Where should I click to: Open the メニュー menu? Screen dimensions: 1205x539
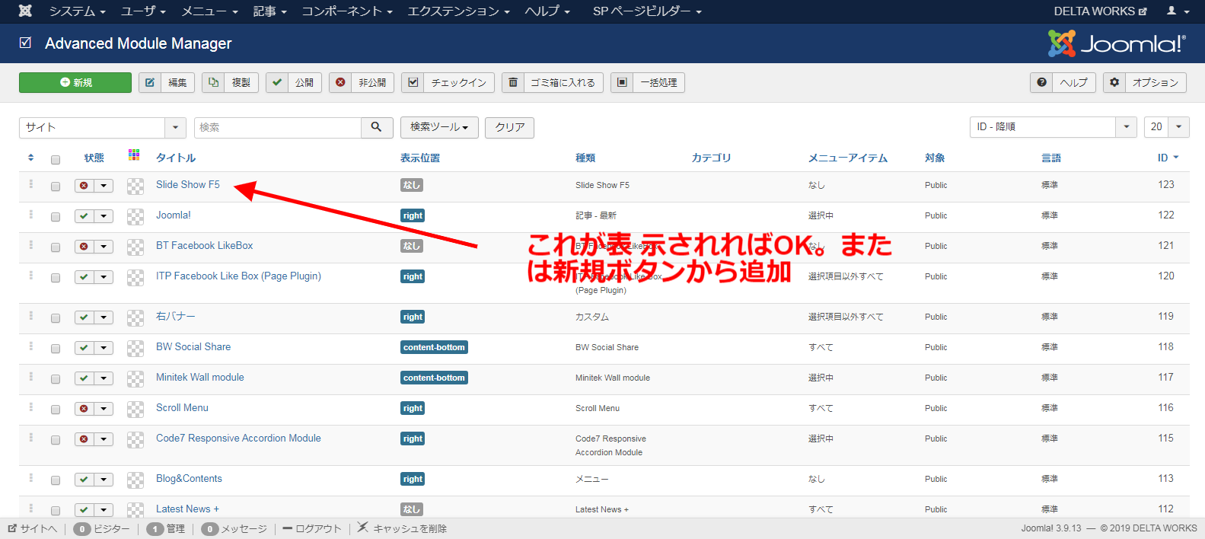(x=210, y=11)
